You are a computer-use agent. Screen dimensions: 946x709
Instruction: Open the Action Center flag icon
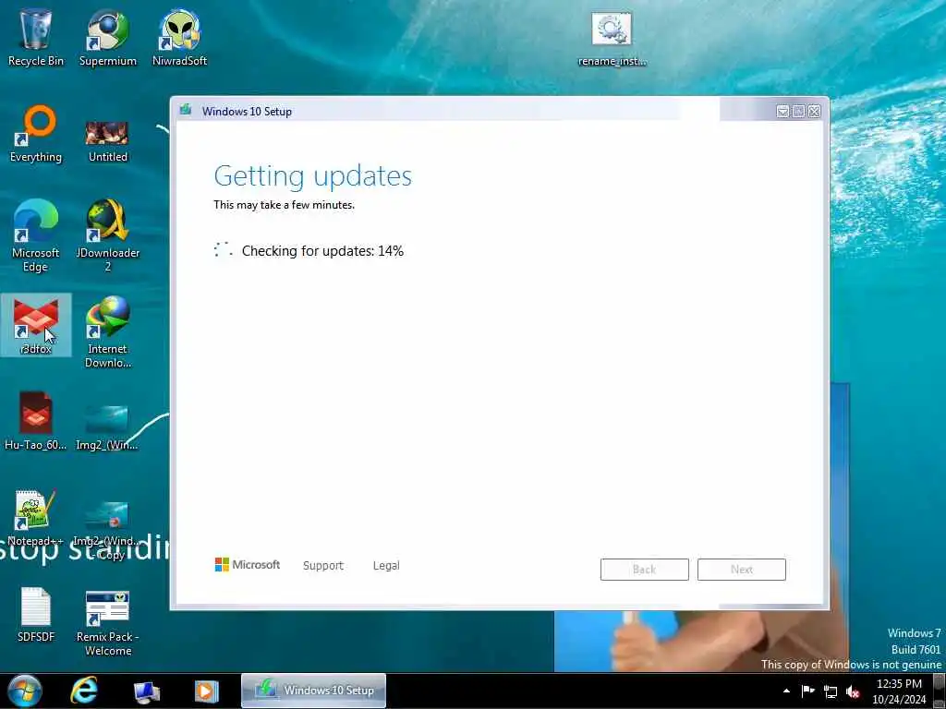pyautogui.click(x=807, y=691)
